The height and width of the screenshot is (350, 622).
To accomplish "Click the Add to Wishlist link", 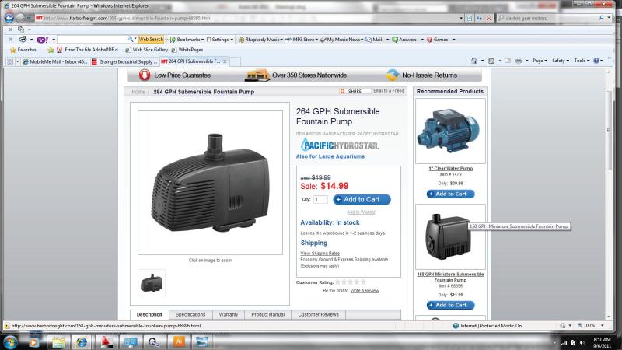I will 361,212.
